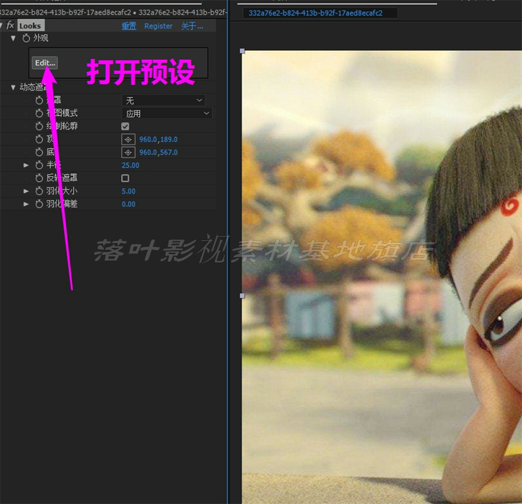This screenshot has width=522, height=504.
Task: Open the view mode dropdown showing 应用
Action: tap(167, 113)
